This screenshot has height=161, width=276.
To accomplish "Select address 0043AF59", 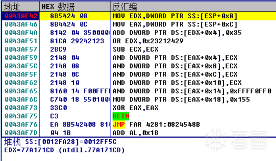I will point(21,58).
